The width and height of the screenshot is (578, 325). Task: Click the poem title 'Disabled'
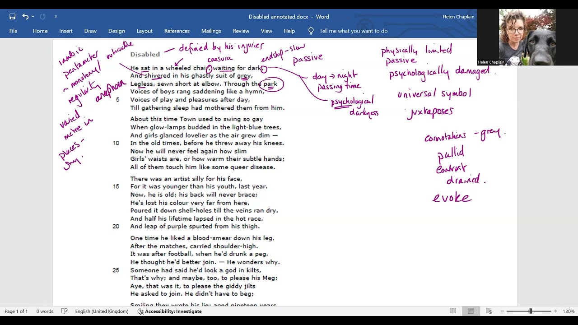tap(145, 54)
